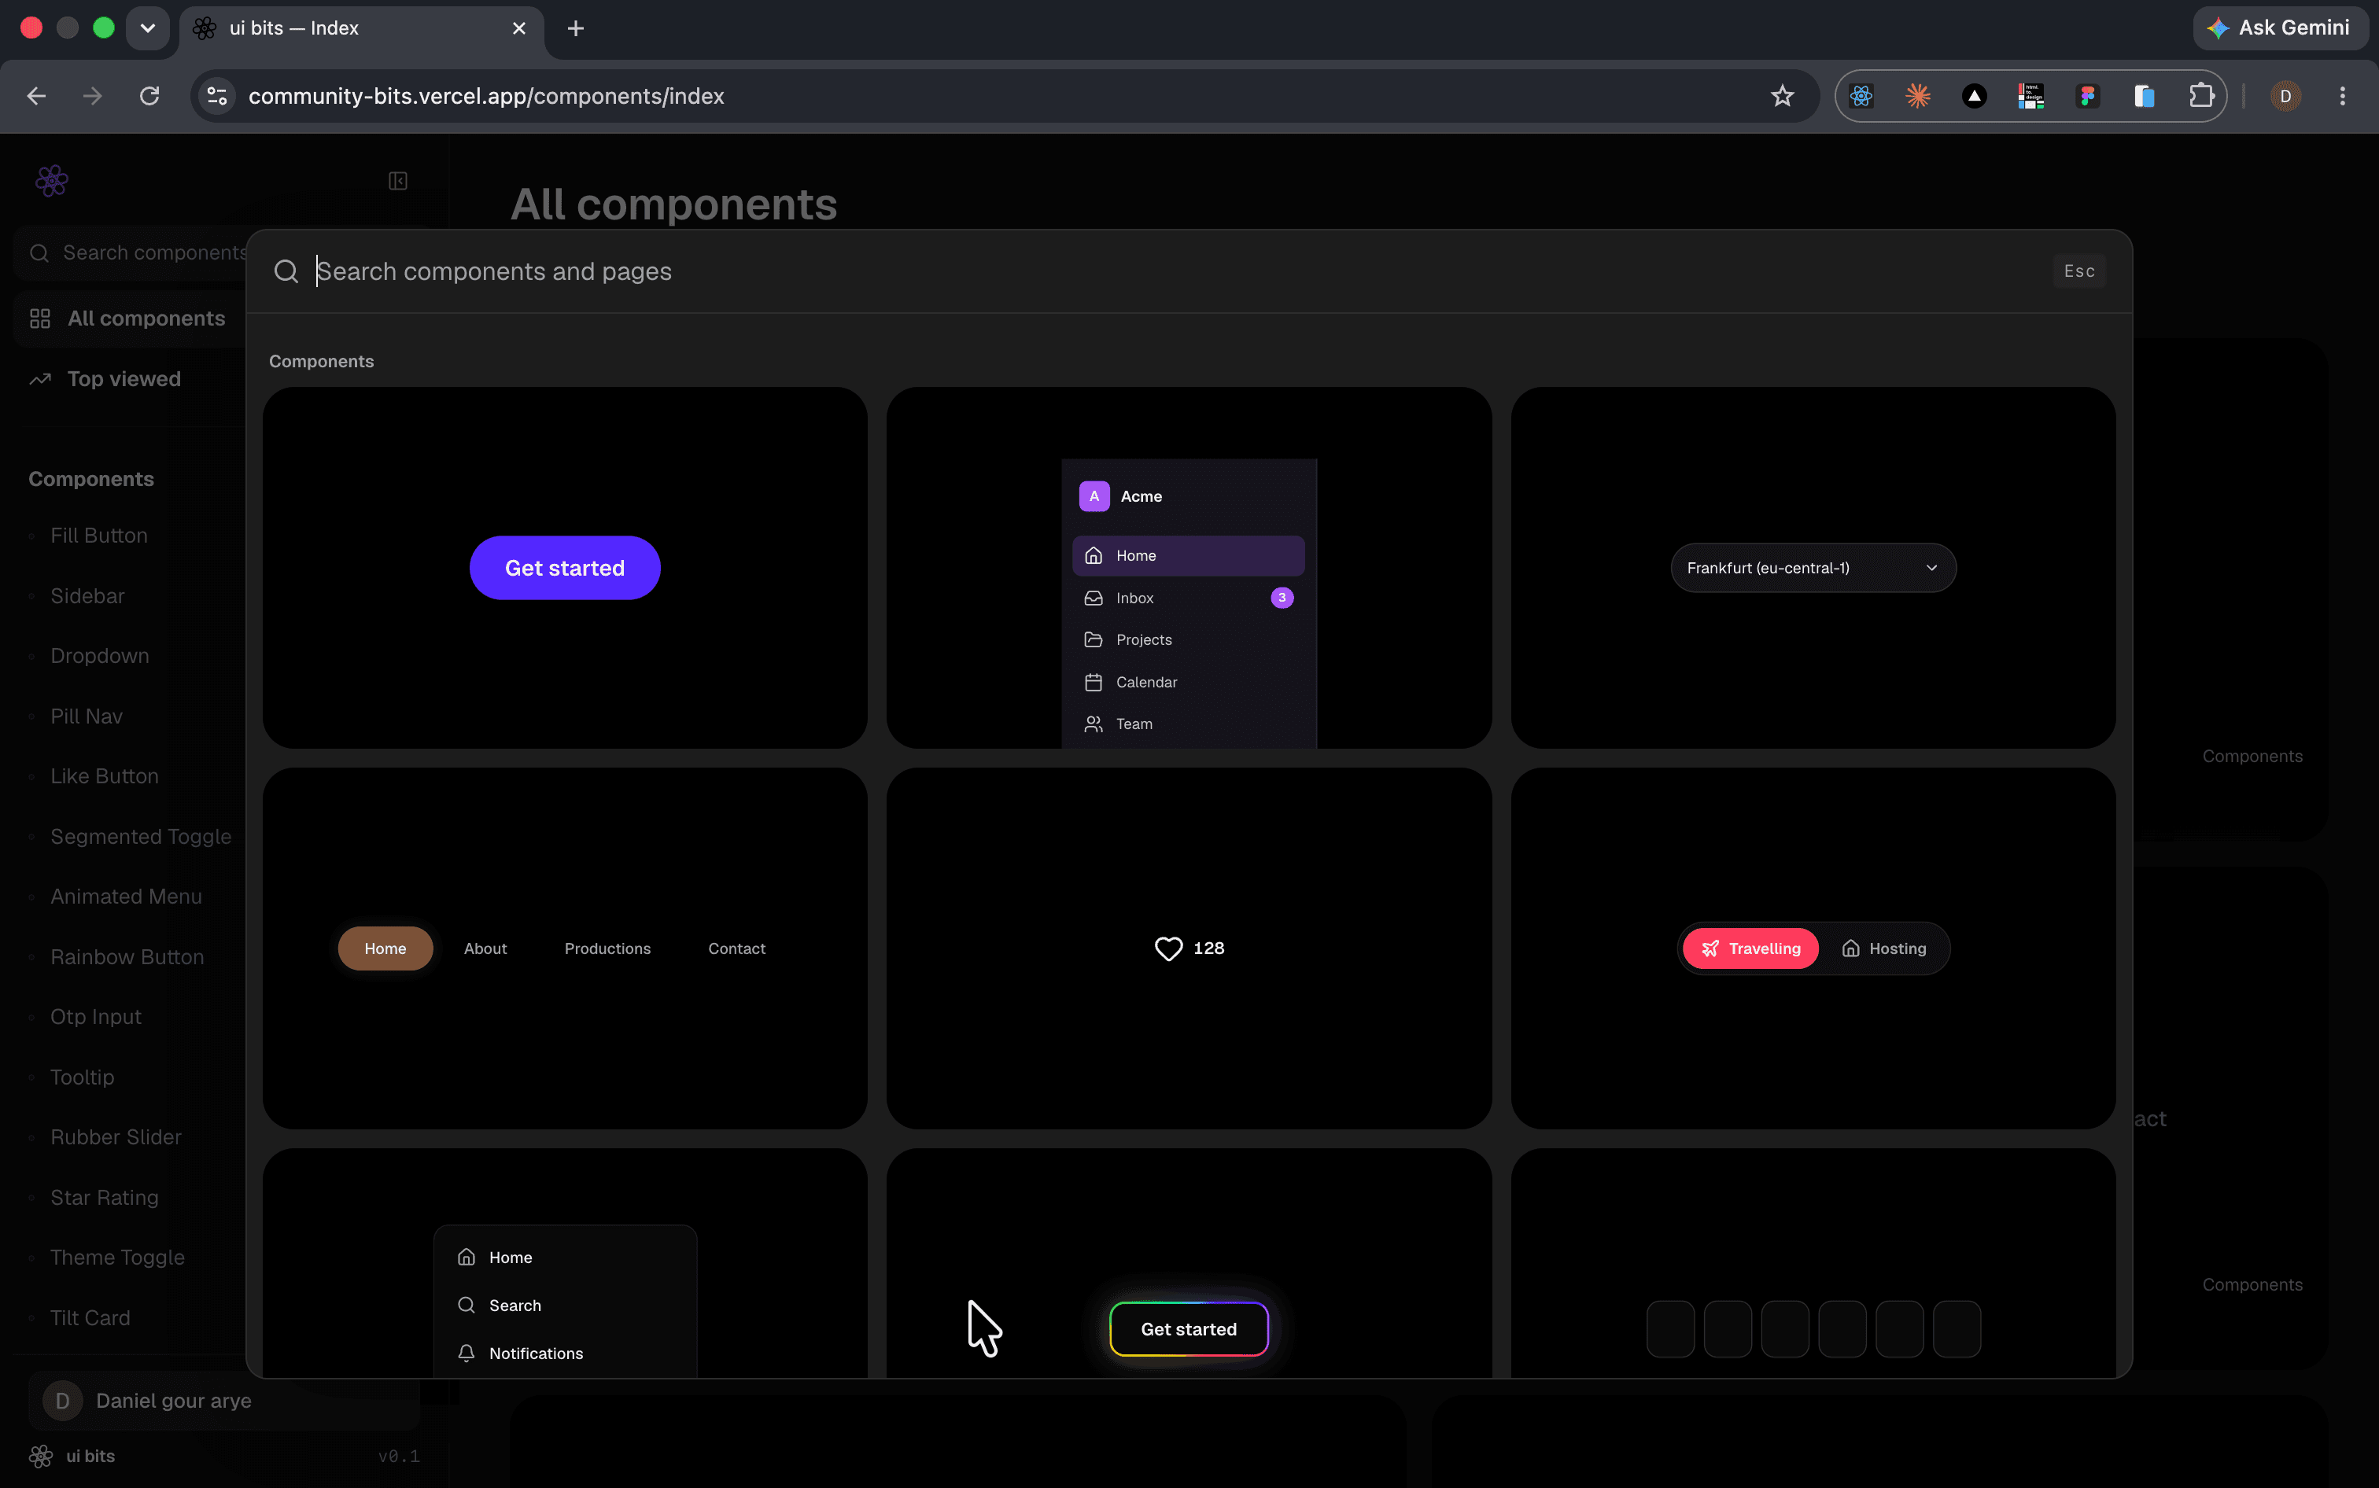
Task: Click Projects in the Acme sidebar preview
Action: 1188,639
